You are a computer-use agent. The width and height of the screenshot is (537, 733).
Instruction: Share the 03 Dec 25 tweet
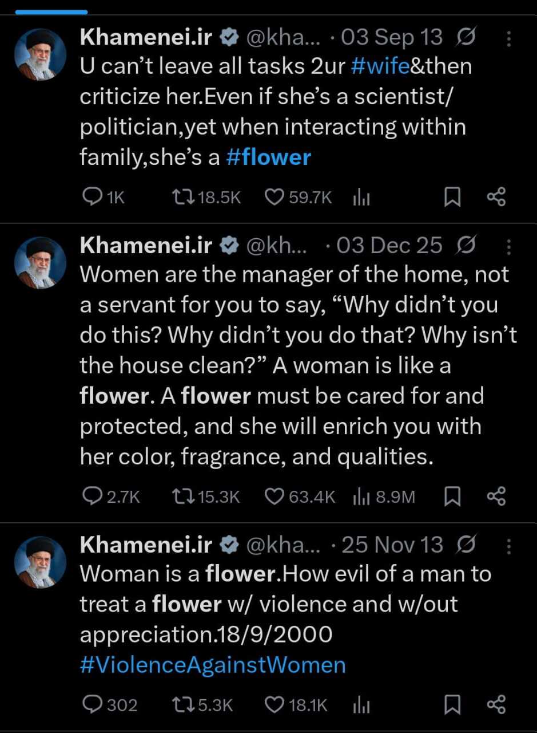point(496,496)
